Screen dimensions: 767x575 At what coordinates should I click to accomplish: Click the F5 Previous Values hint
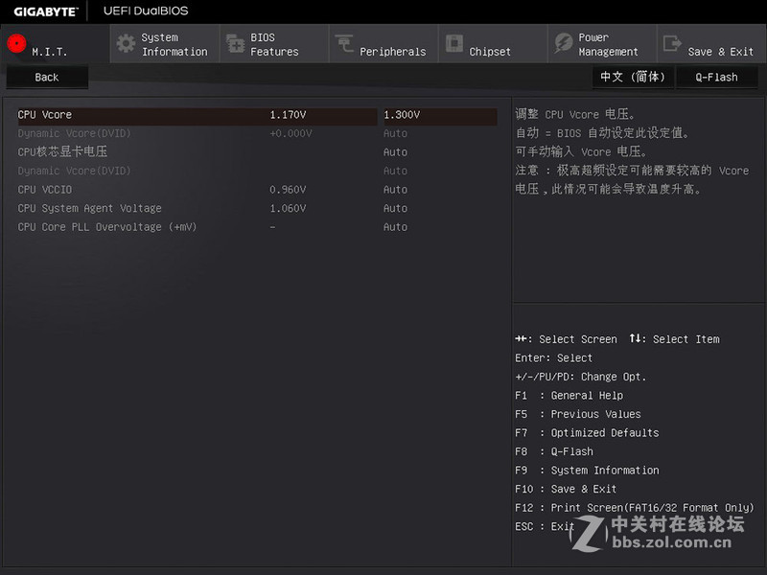click(578, 414)
